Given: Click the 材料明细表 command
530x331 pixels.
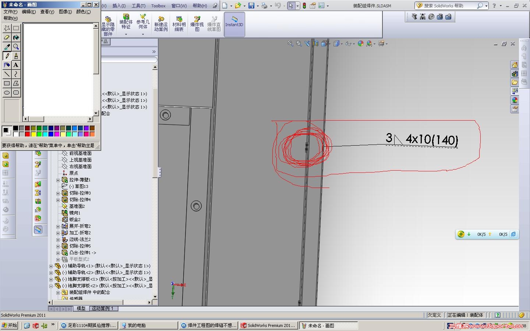Looking at the screenshot, I should pyautogui.click(x=179, y=24).
